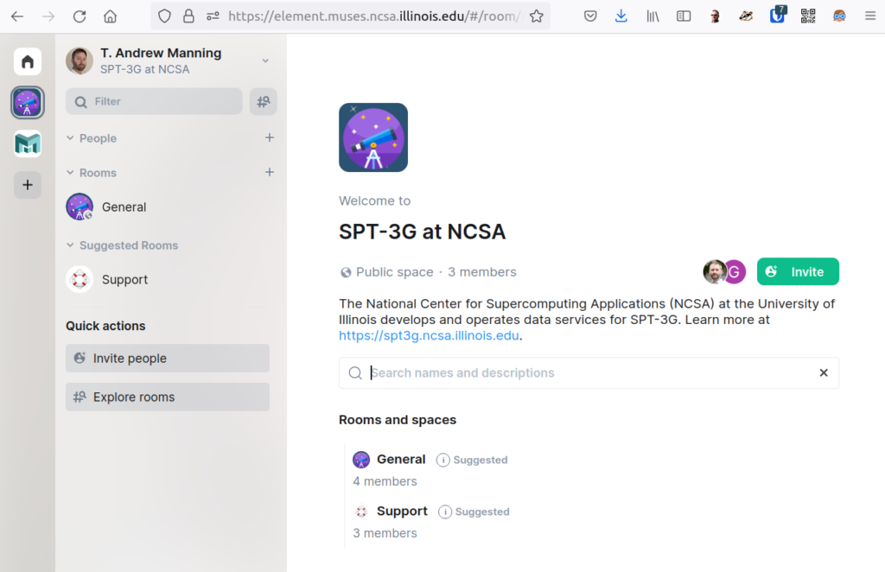
Task: Click the QR code extension icon
Action: [x=808, y=16]
